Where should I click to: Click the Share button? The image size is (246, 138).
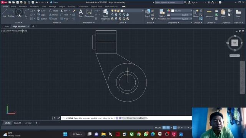[x=54, y=2]
